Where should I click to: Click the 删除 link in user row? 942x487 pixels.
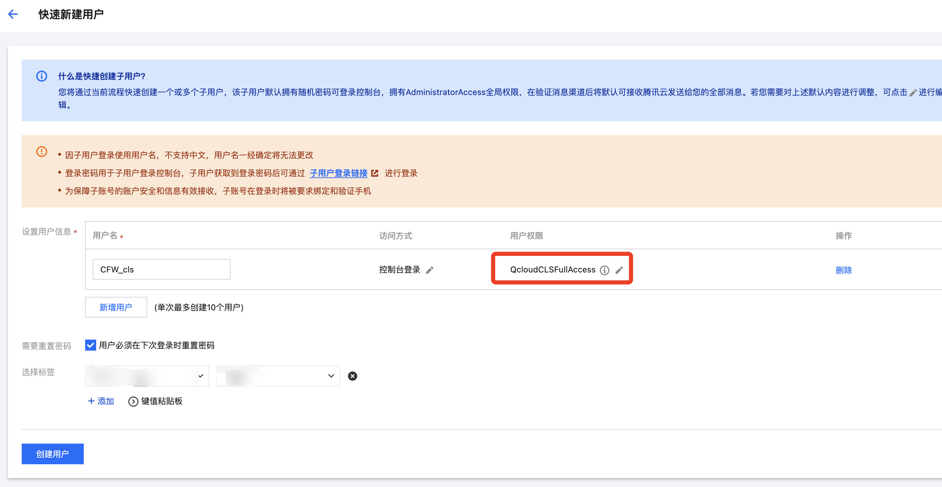point(843,270)
